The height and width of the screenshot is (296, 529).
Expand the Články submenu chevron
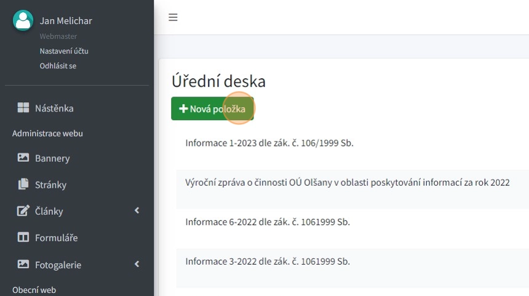137,211
